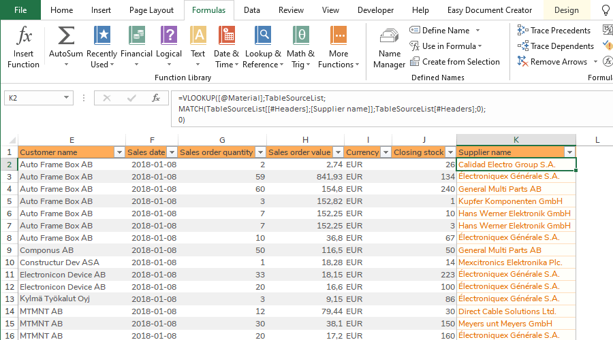Image resolution: width=613 pixels, height=340 pixels.
Task: Select column H header
Action: (305, 140)
